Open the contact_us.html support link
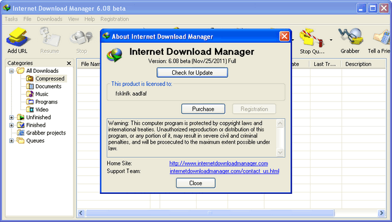Image resolution: width=392 pixels, height=222 pixels. pyautogui.click(x=225, y=171)
